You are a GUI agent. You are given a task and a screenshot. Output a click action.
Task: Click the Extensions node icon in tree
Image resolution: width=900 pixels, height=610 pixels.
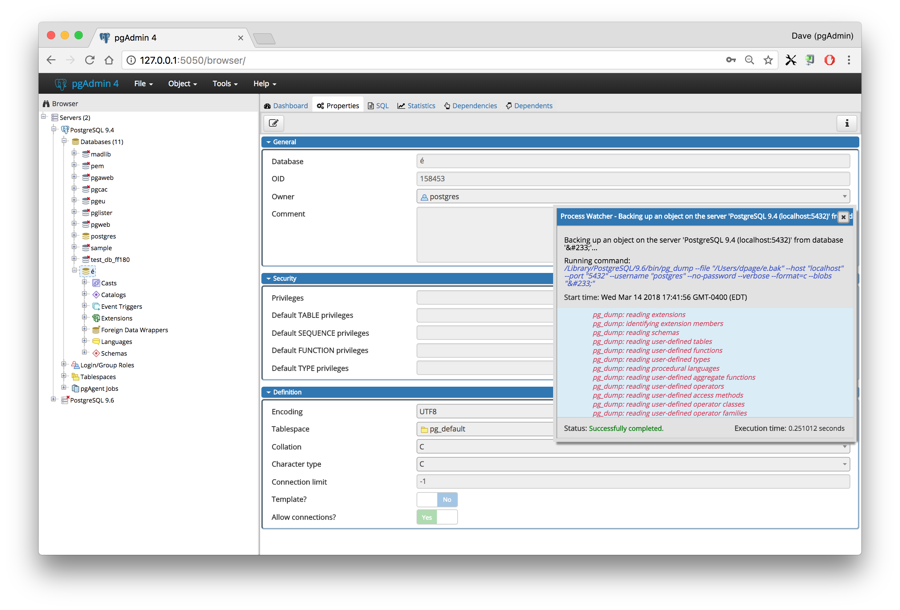point(96,318)
